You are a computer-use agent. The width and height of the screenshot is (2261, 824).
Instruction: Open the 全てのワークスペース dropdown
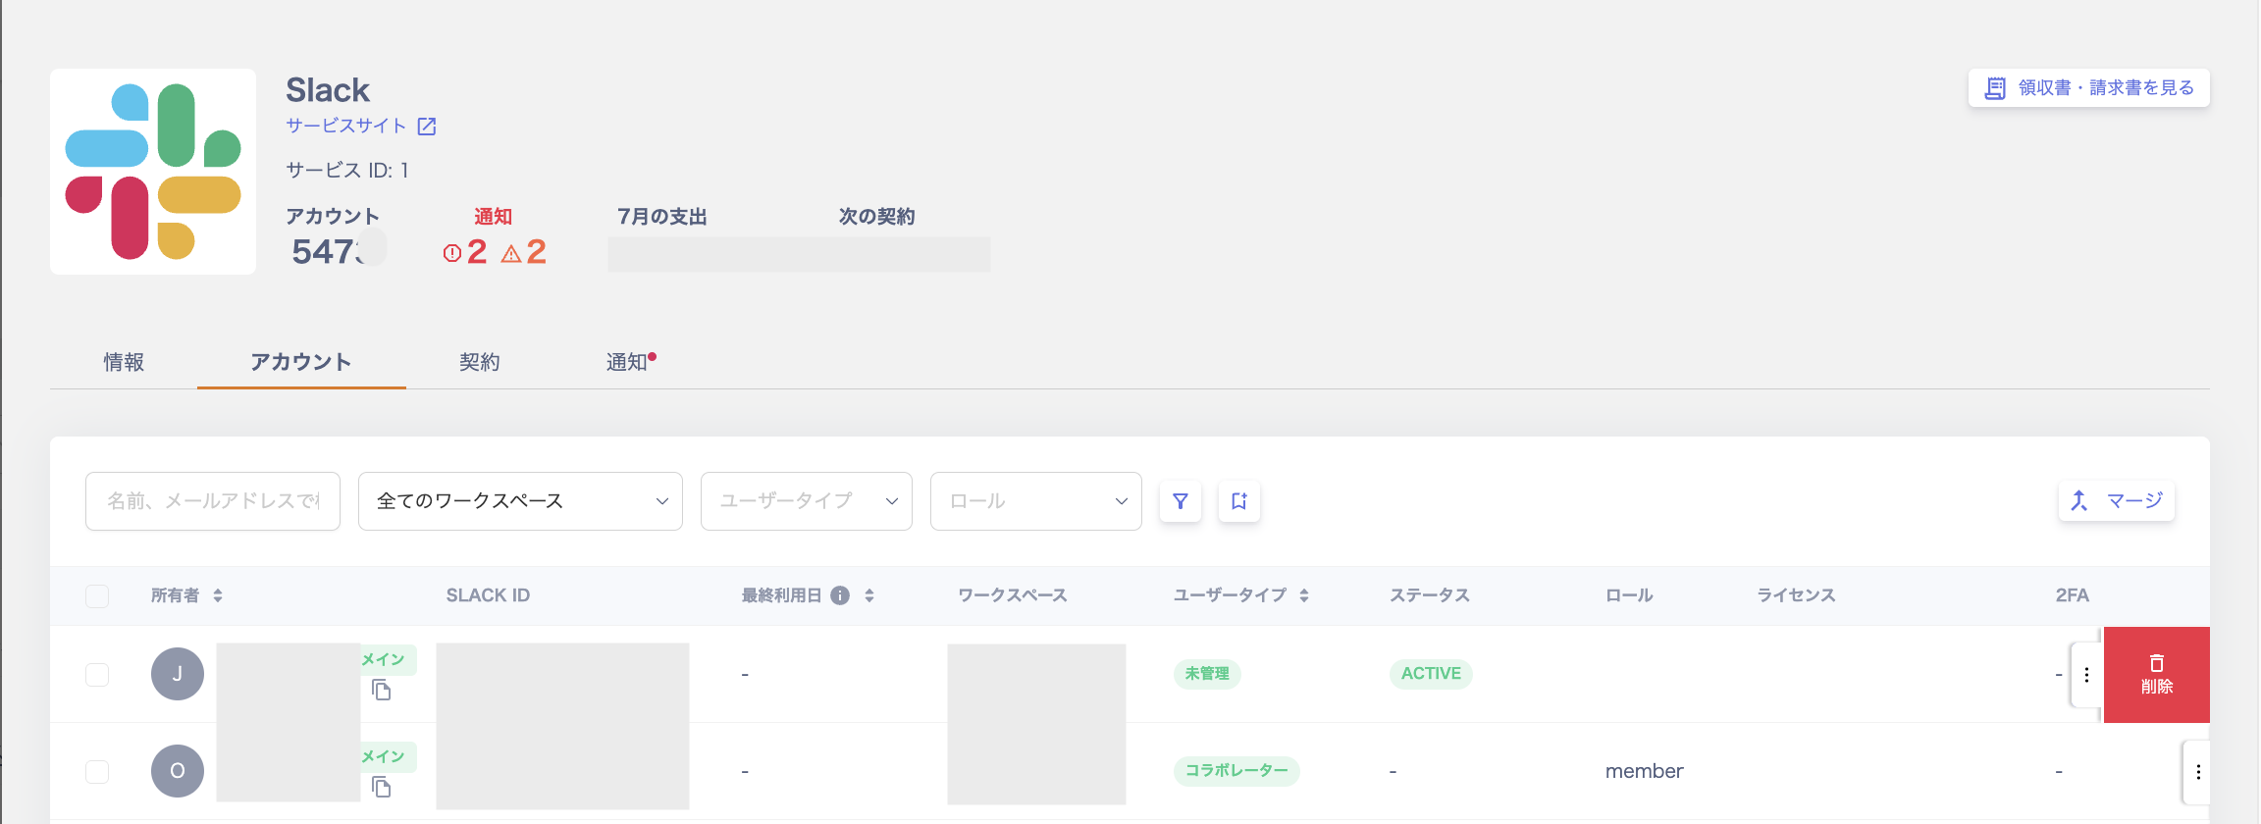point(520,501)
